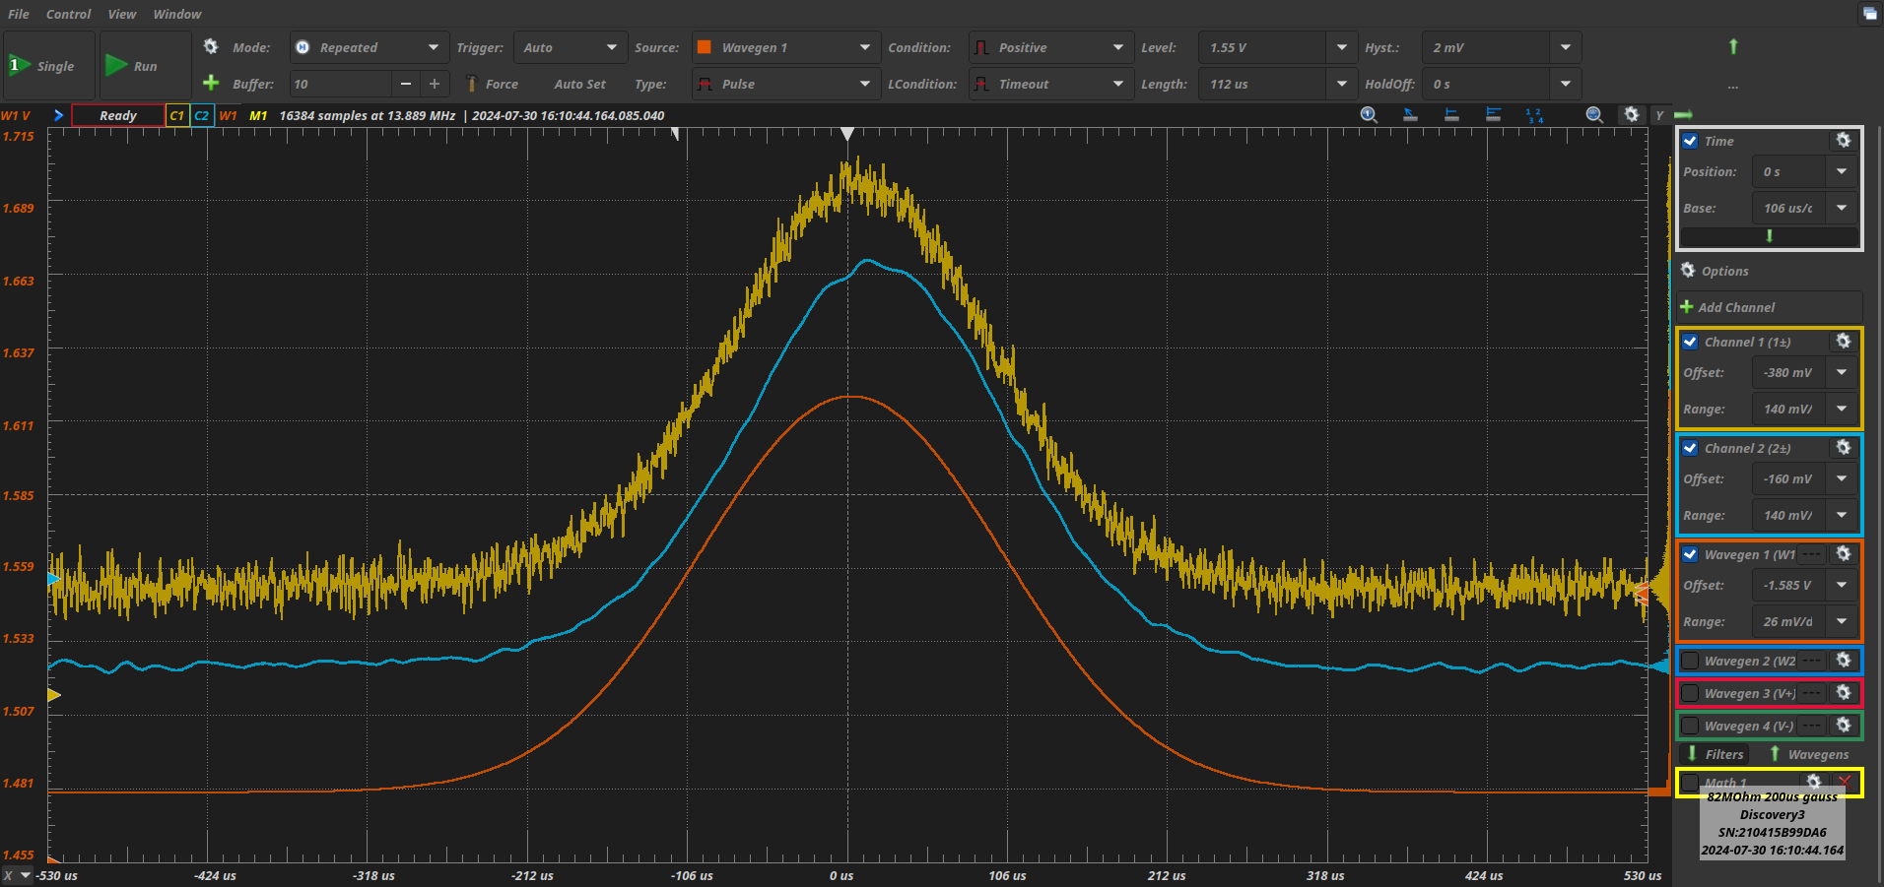Viewport: 1884px width, 887px height.
Task: Open Wavegen 3 settings gear
Action: (x=1844, y=693)
